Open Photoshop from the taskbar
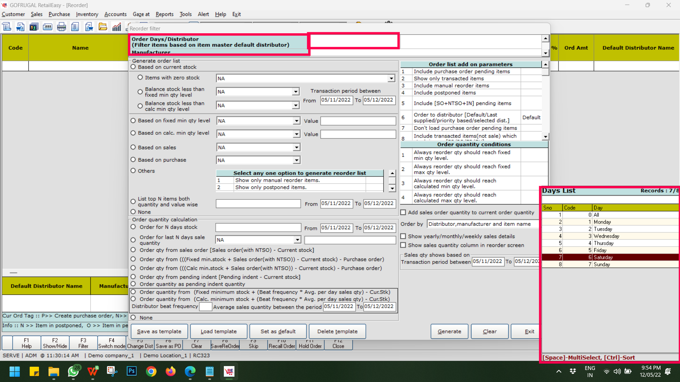This screenshot has width=680, height=382. [132, 371]
